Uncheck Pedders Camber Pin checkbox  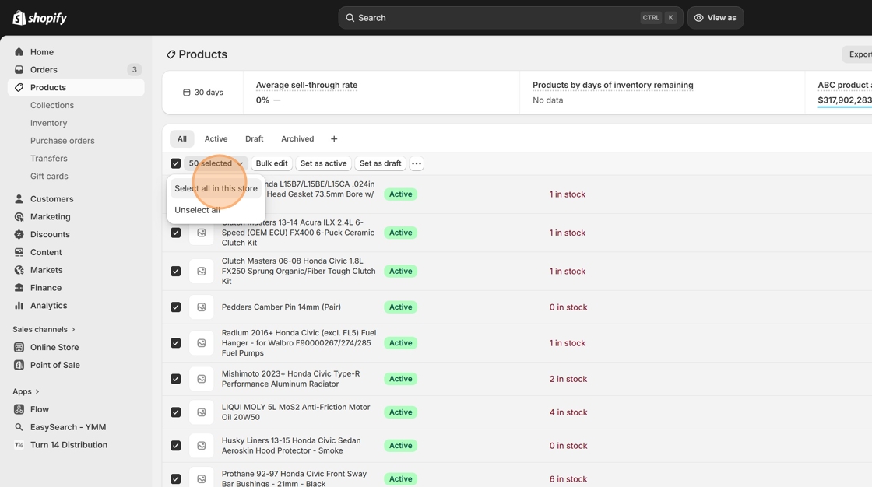tap(176, 307)
